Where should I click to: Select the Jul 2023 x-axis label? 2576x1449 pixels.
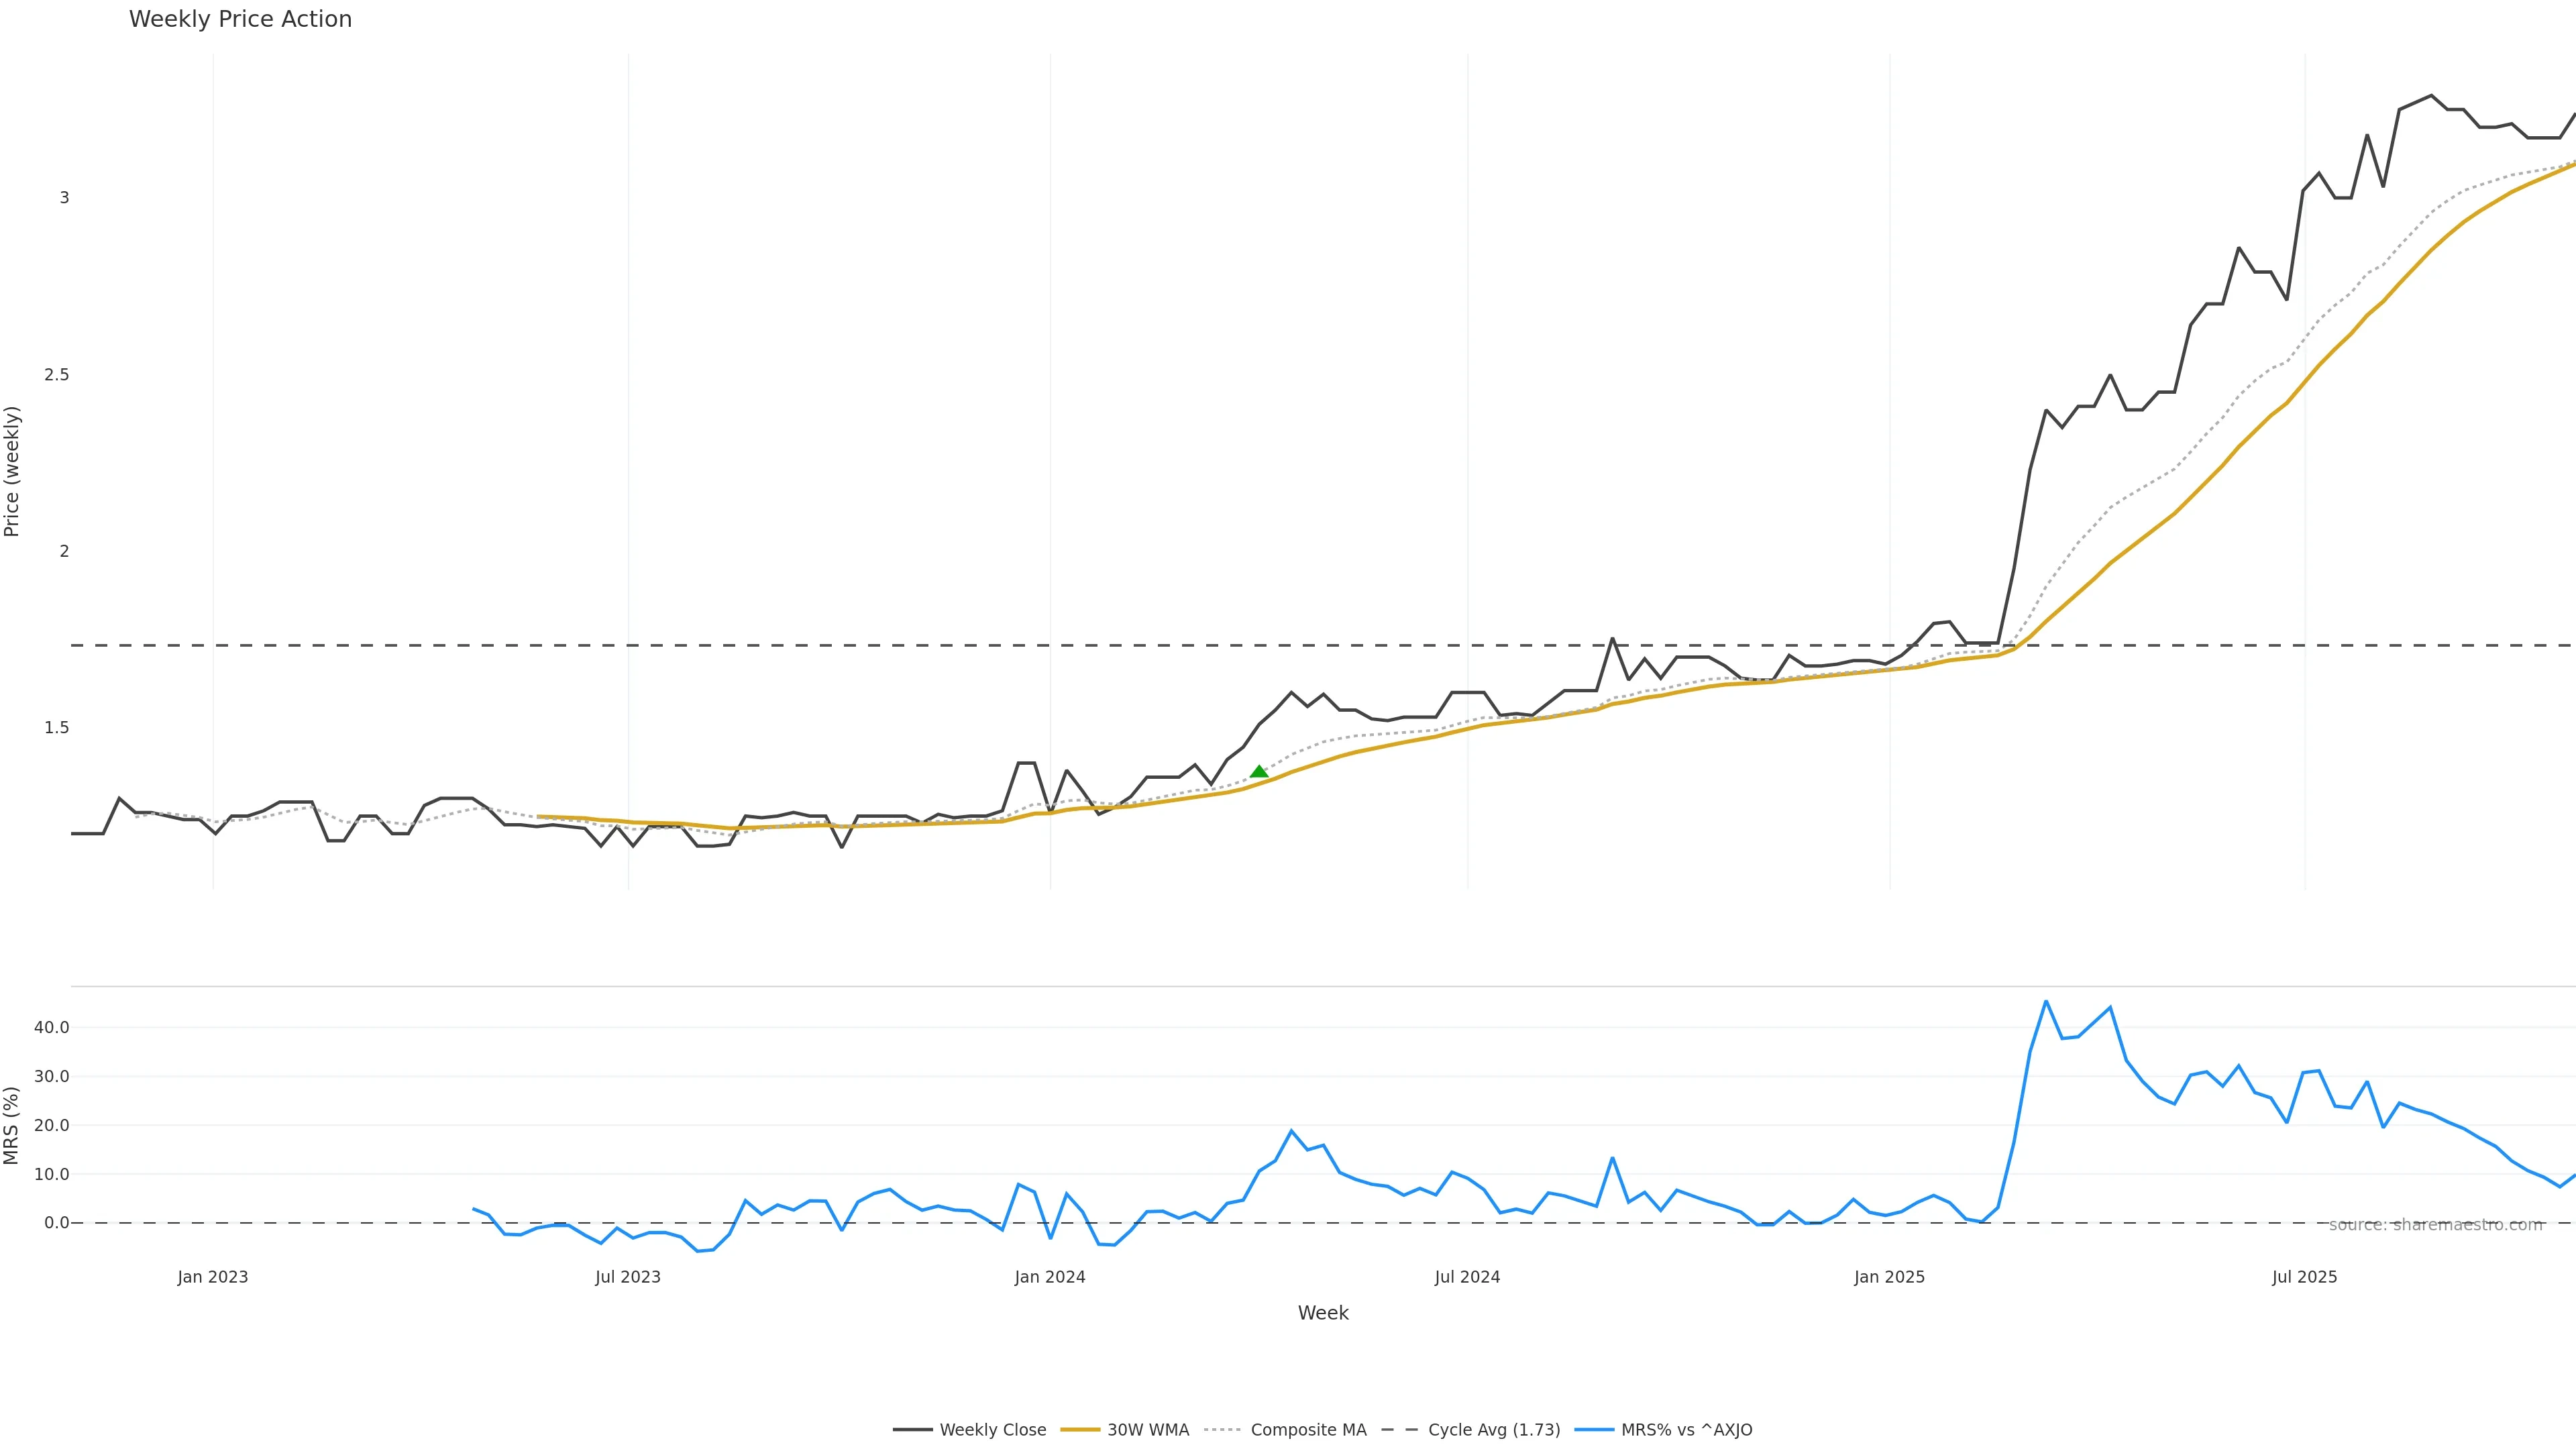coord(628,1277)
